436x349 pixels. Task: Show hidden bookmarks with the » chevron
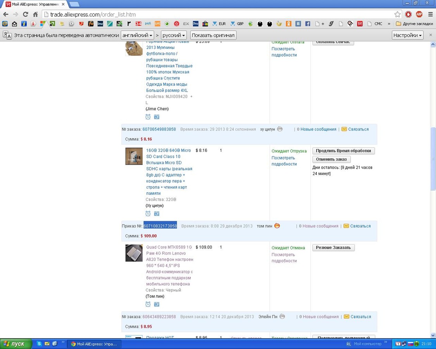(389, 24)
